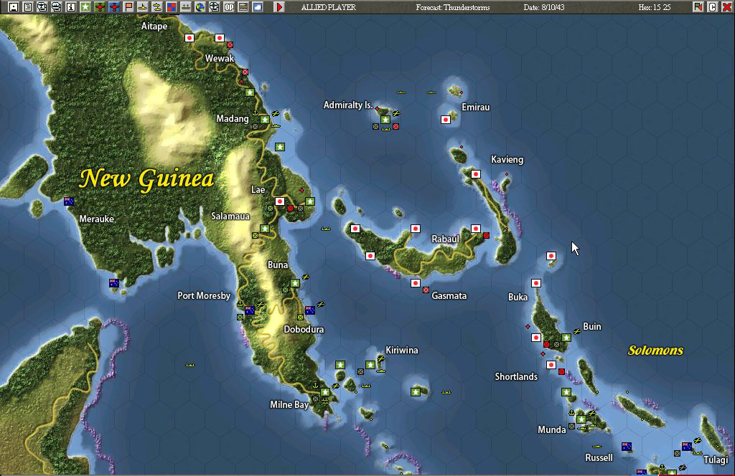The height and width of the screenshot is (476, 735).
Task: Select the Japanese flag base at Lae
Action: (280, 201)
